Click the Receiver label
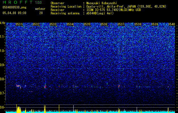This screenshot has height=113, width=178. 57,10
